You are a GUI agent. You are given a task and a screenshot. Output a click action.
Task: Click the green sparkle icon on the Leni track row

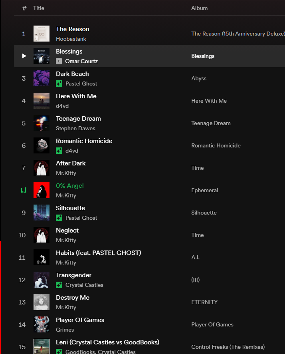(58, 352)
